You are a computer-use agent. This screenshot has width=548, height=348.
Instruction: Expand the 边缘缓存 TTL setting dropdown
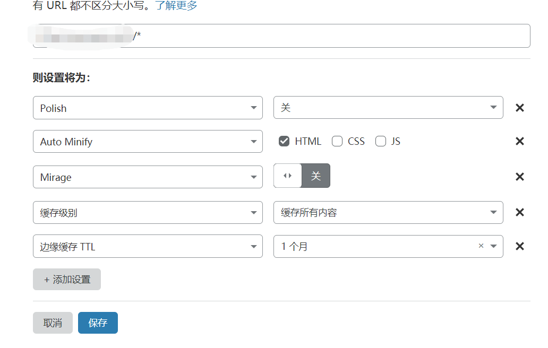pyautogui.click(x=148, y=246)
